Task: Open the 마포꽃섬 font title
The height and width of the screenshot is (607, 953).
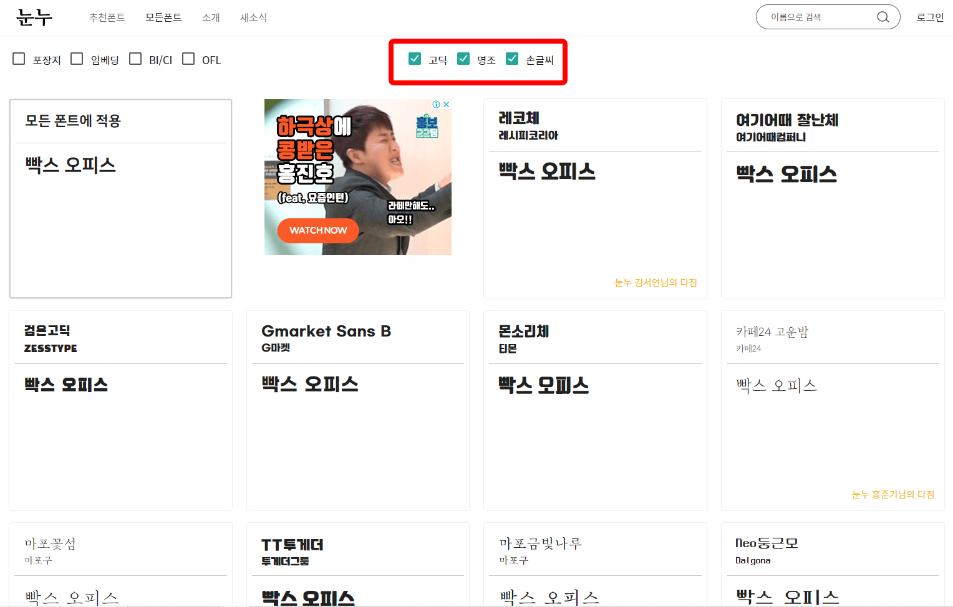Action: 50,543
